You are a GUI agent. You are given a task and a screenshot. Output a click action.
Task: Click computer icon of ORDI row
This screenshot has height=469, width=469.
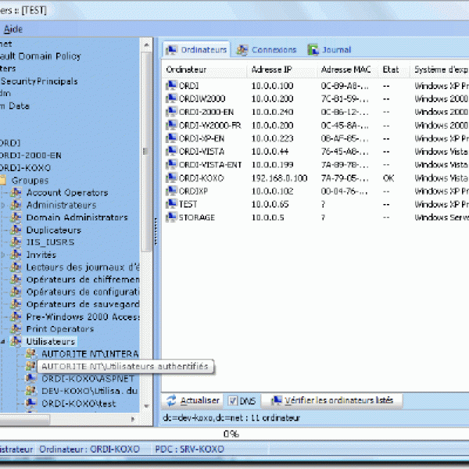tap(171, 85)
